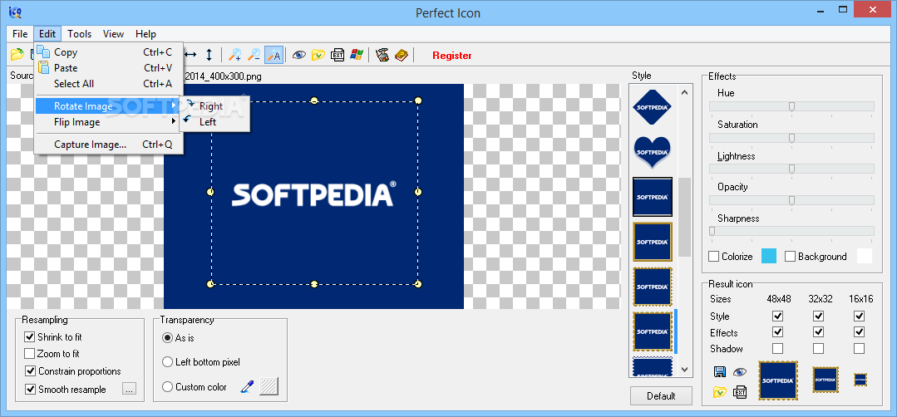This screenshot has height=417, width=897.
Task: Click the checkmark folder icon in Result icon panel
Action: point(720,392)
